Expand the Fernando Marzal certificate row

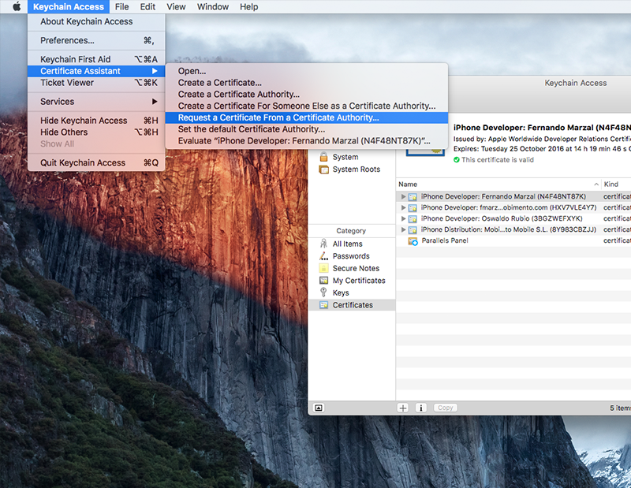pyautogui.click(x=403, y=197)
